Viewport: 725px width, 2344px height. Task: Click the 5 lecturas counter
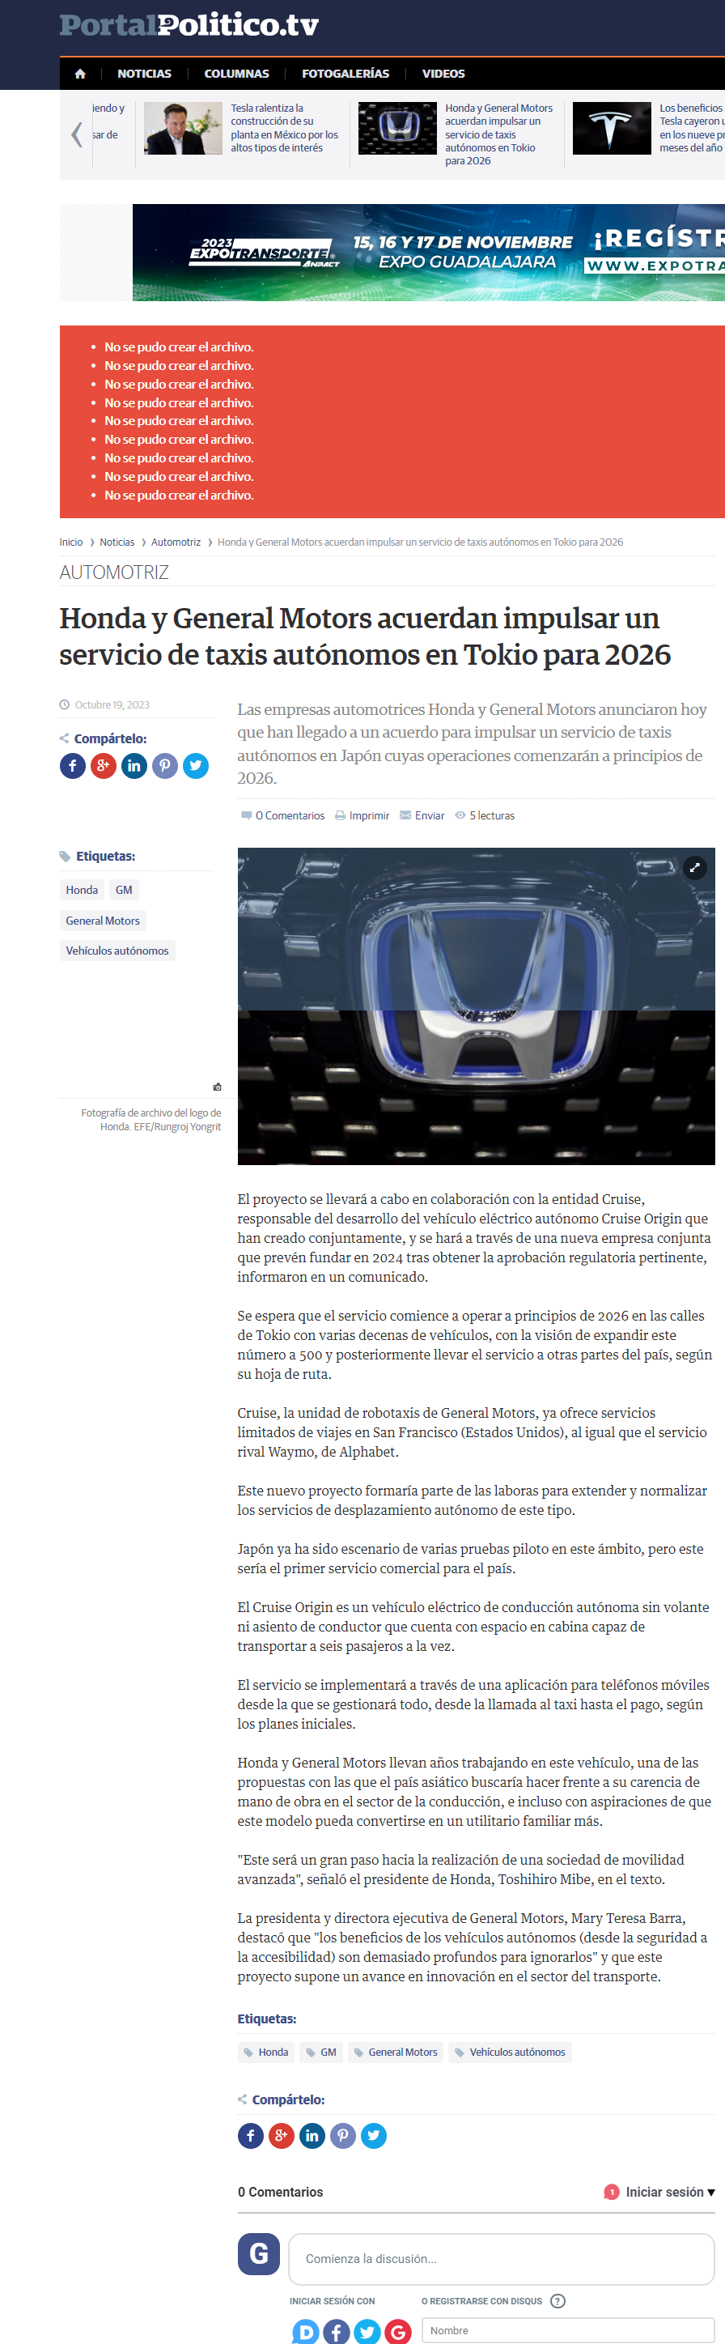pyautogui.click(x=485, y=815)
